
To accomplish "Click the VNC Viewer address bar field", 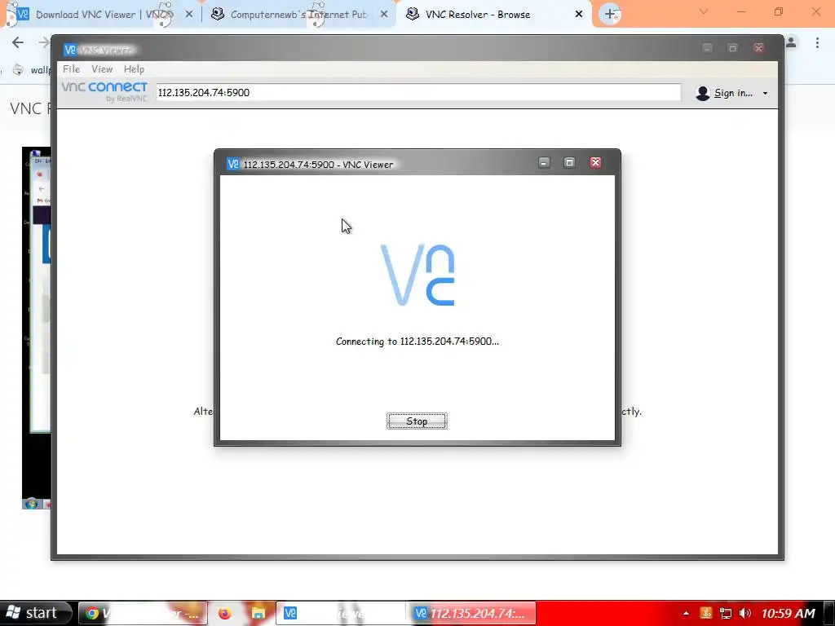I will 418,93.
